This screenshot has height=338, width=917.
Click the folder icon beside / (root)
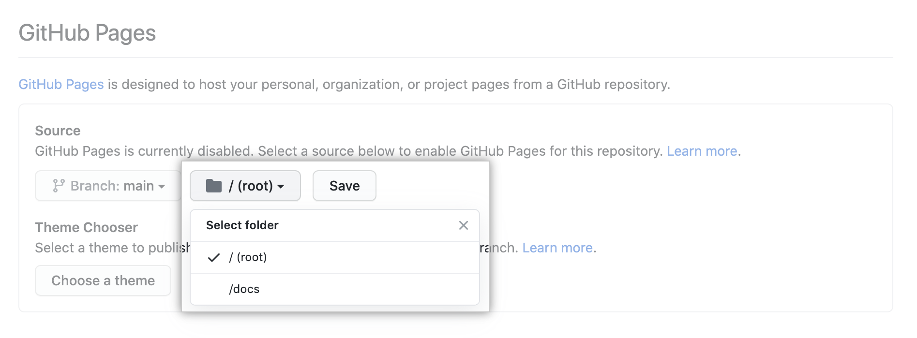214,186
